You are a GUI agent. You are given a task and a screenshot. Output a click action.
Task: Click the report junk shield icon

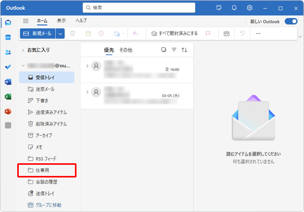(101, 33)
